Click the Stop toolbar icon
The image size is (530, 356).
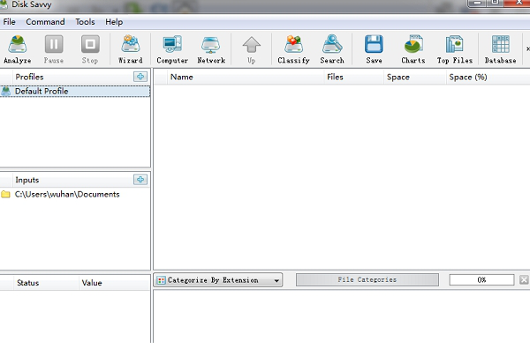coord(90,49)
